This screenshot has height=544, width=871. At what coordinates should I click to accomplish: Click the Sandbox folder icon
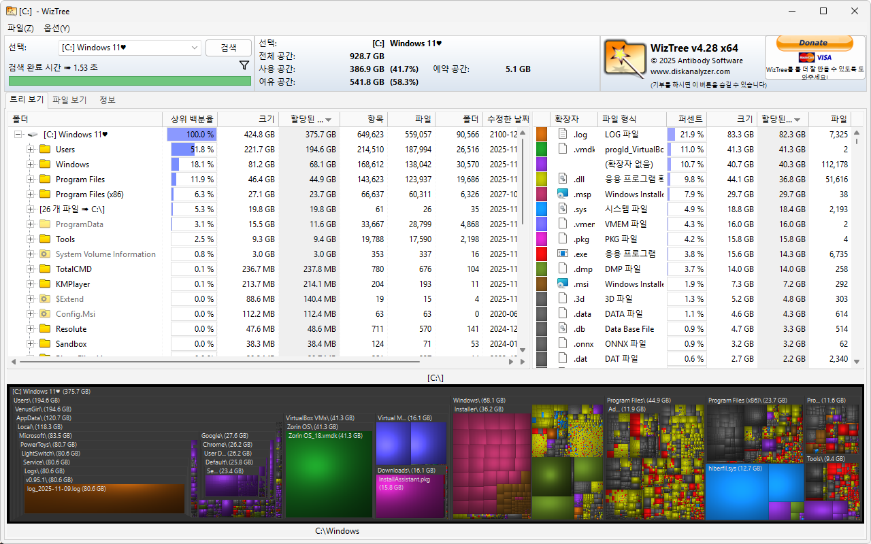tap(46, 344)
